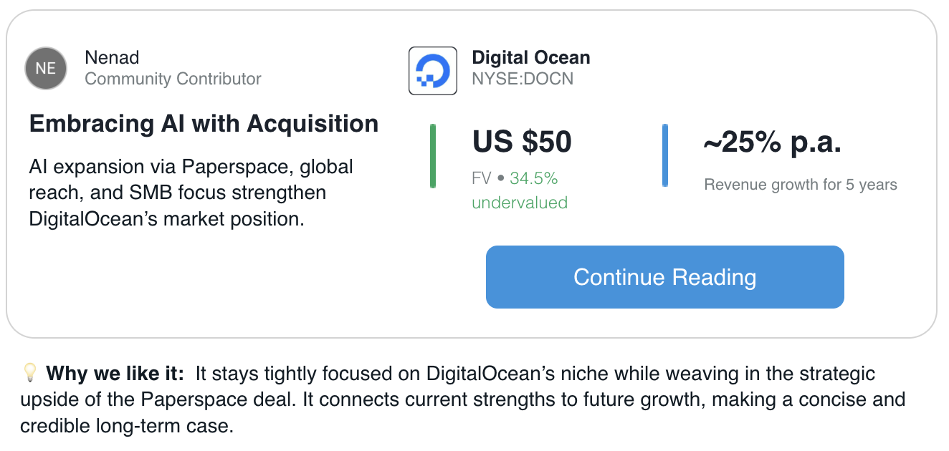Screen dimensions: 949x451
Task: Click the FV label under the price
Action: [x=482, y=178]
